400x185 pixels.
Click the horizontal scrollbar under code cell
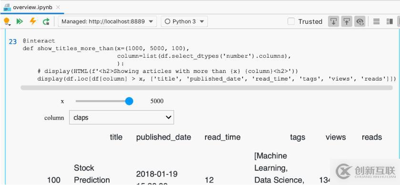tap(206, 88)
